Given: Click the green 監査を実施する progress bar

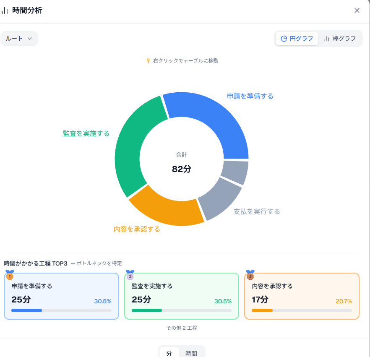Looking at the screenshot, I should 147,310.
